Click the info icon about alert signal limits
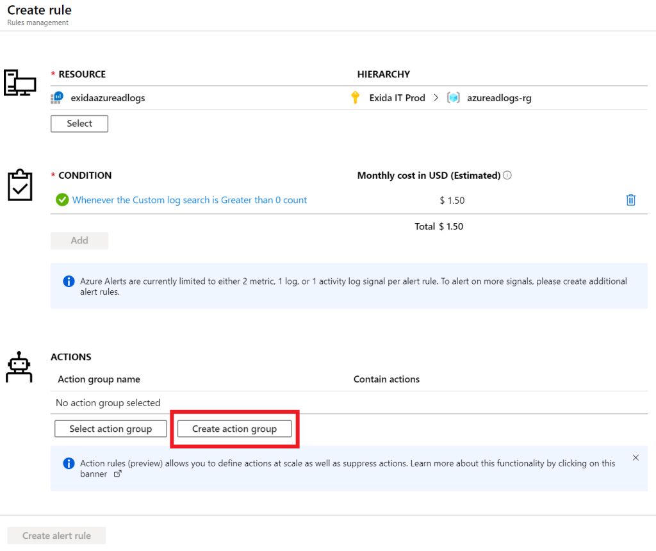 tap(69, 281)
